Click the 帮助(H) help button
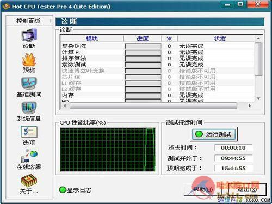The height and width of the screenshot is (204, 272). coord(203,189)
